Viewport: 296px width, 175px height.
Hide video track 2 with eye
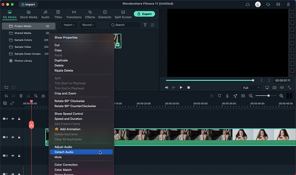point(13,156)
